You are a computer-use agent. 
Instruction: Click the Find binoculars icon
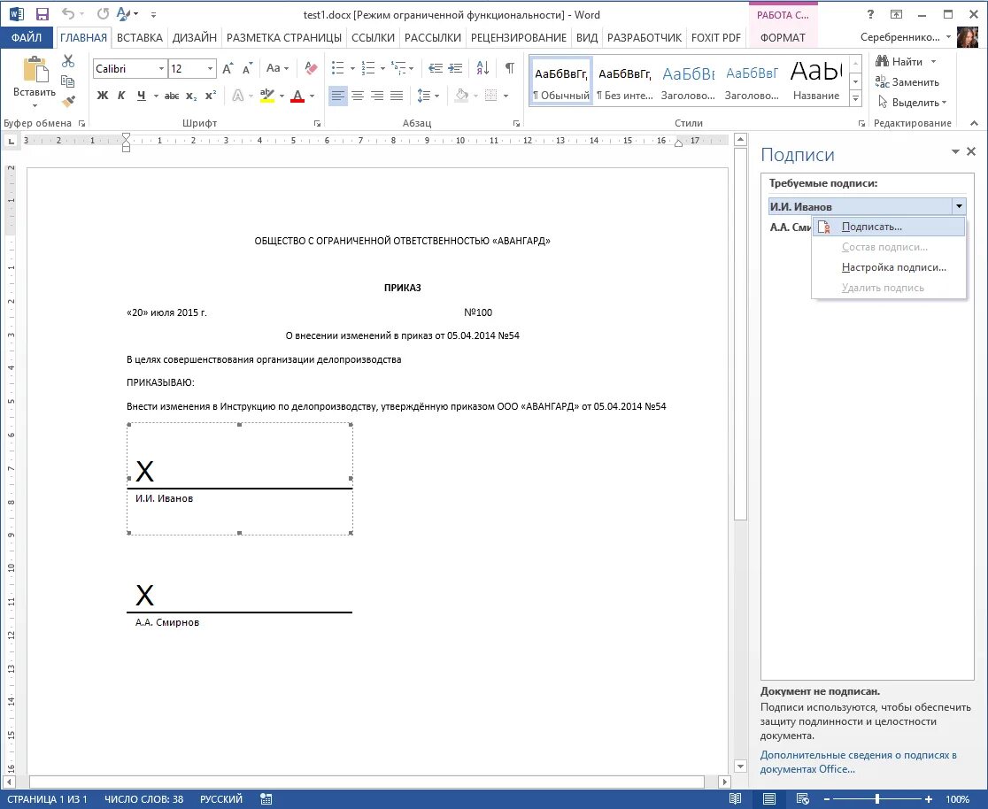pyautogui.click(x=882, y=61)
